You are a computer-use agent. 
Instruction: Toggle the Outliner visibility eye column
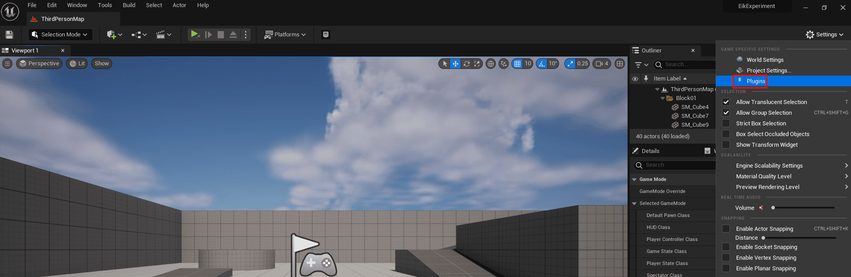[635, 79]
